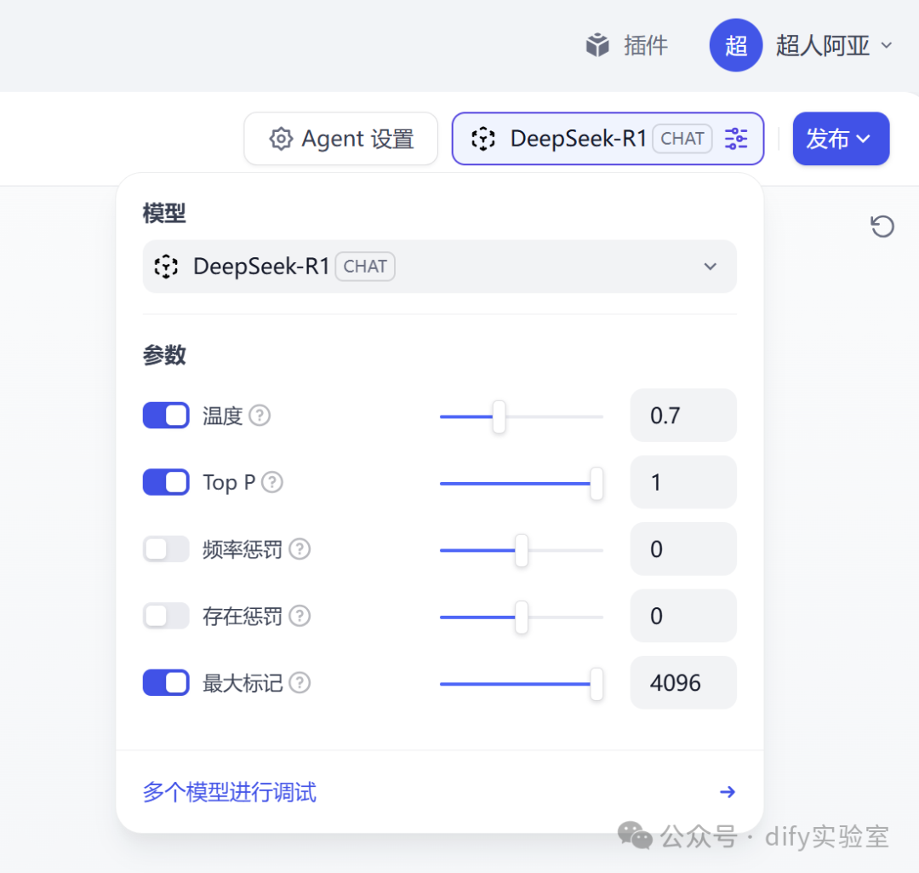Screen dimensions: 919x873
Task: Show help for Top P parameter
Action: coord(272,482)
